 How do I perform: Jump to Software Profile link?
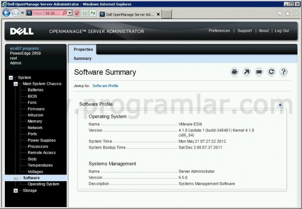(x=105, y=86)
